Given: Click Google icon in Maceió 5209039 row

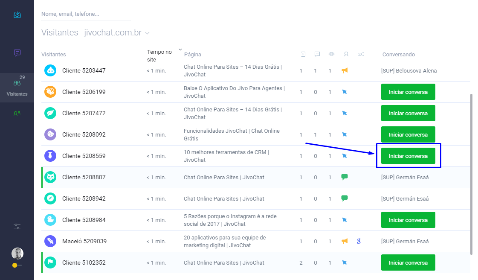Looking at the screenshot, I should click(359, 241).
